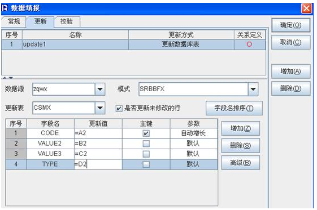Select row number 1 in field table

pyautogui.click(x=16, y=133)
